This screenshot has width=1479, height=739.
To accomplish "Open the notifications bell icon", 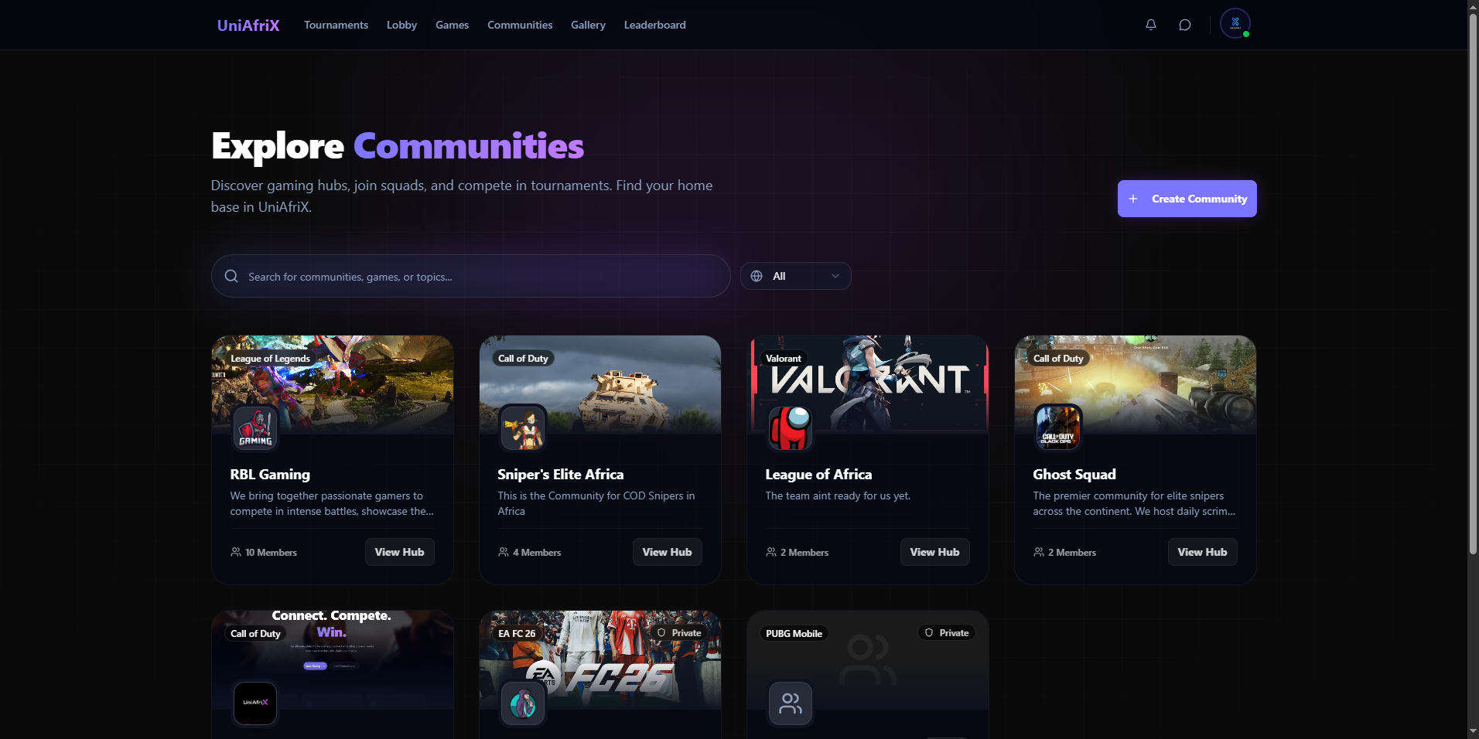I will (1151, 25).
